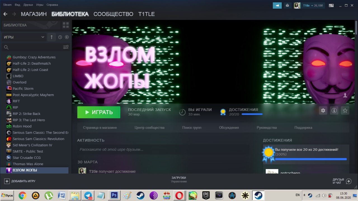This screenshot has height=201, width=358.
Task: Click the add game plus icon
Action: click(7, 181)
